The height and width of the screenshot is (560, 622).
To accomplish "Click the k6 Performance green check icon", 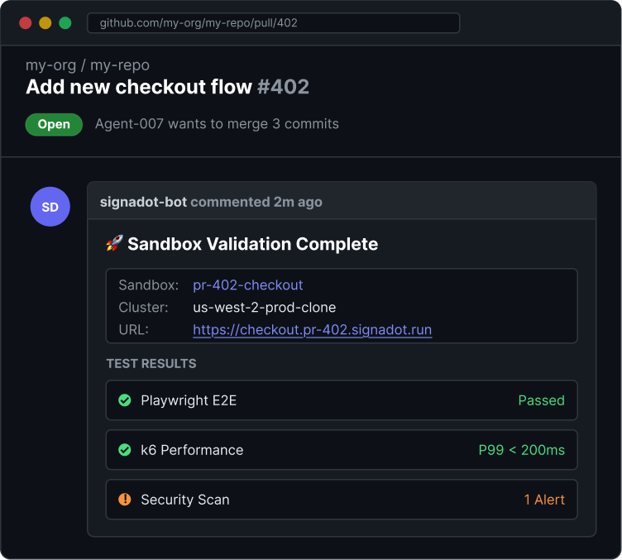I will tap(125, 450).
